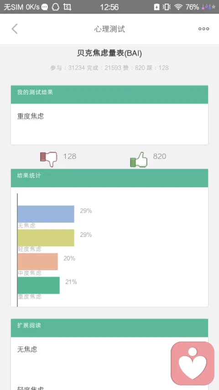Select the 我的测试结果 section header

click(x=109, y=95)
